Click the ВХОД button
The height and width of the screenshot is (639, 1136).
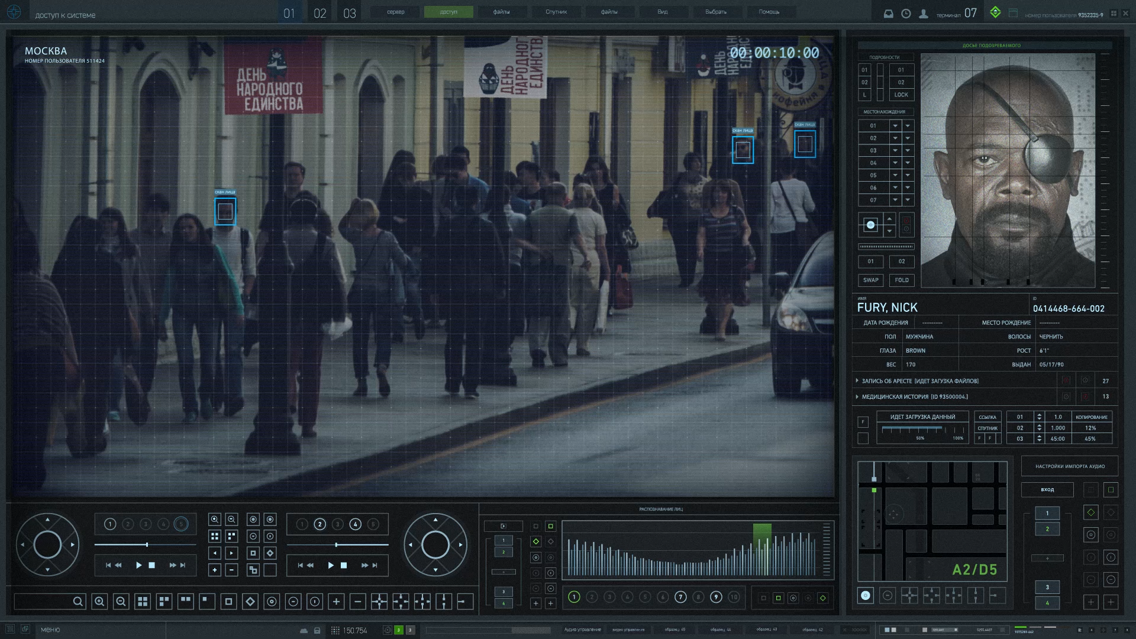1047,489
